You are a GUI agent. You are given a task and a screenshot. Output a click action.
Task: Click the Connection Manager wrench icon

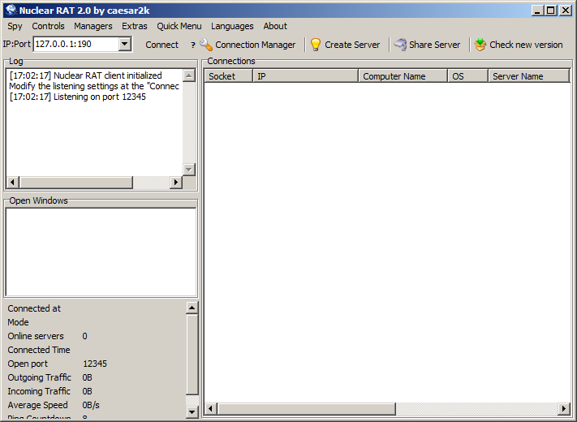point(206,45)
